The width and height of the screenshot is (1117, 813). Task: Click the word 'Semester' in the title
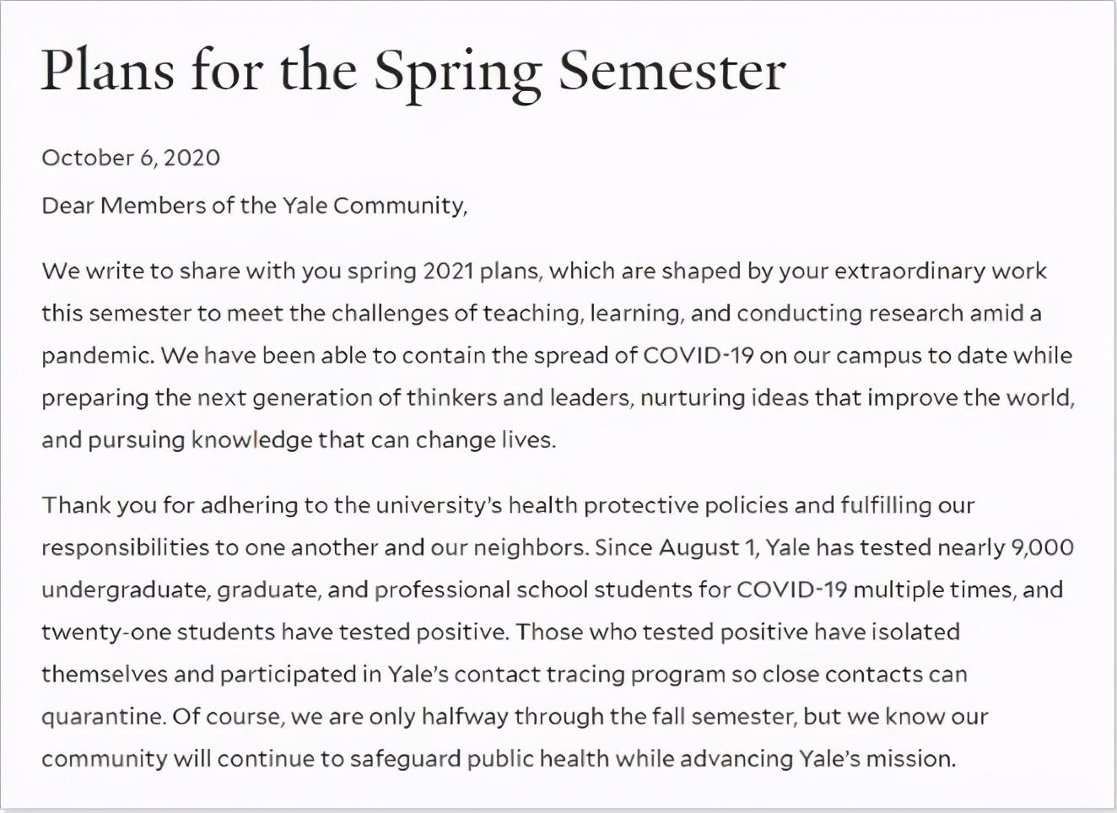pos(672,70)
